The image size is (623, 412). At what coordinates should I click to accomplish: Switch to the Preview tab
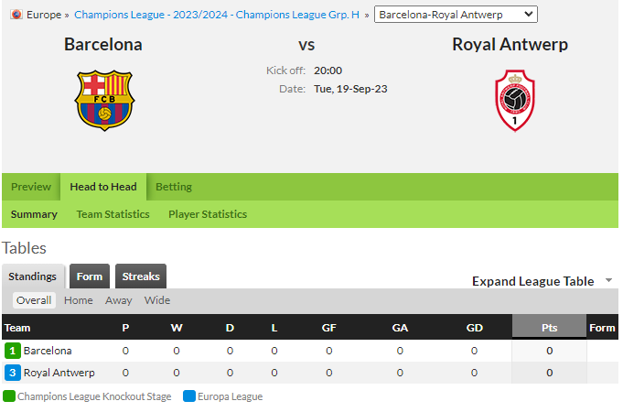click(31, 187)
